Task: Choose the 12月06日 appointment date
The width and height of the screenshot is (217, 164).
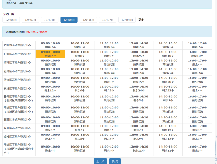Action: pos(88,20)
